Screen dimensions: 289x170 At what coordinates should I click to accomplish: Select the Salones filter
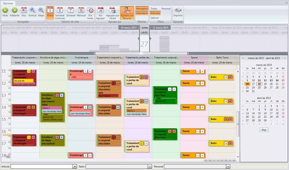155,18
